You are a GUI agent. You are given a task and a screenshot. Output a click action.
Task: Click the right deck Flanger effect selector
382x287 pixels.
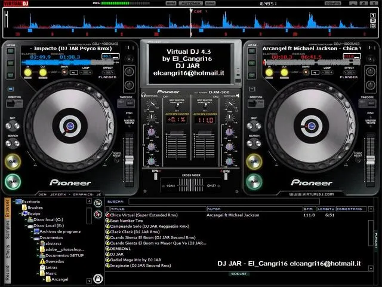pyautogui.click(x=349, y=72)
